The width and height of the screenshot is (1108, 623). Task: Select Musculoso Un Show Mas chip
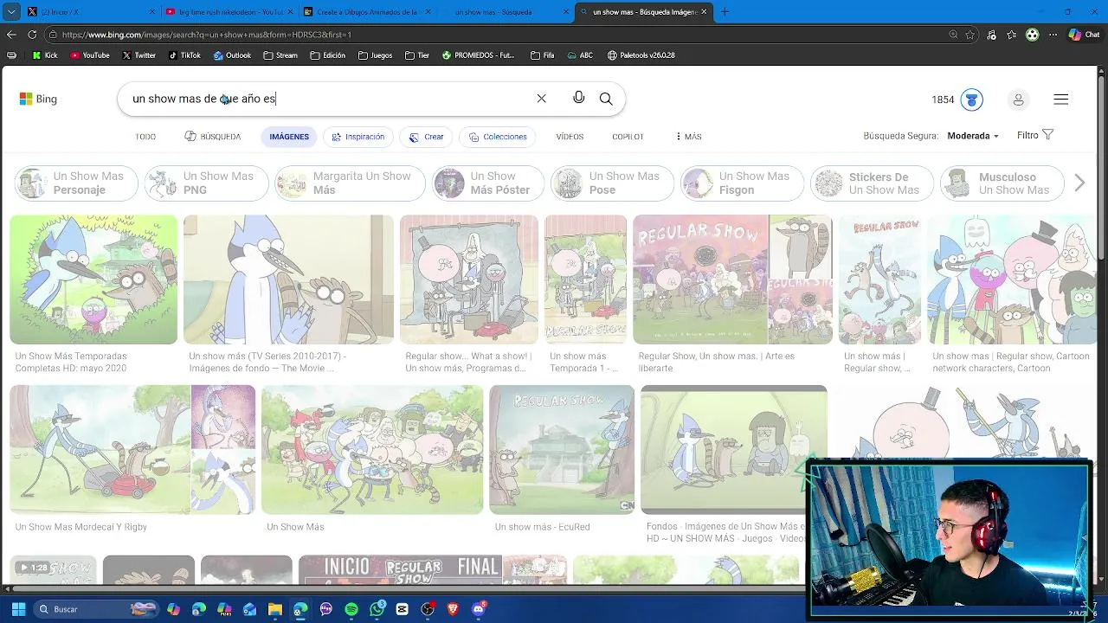coord(1002,183)
